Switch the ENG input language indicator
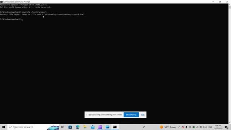The height and width of the screenshot is (130, 231). point(210,127)
